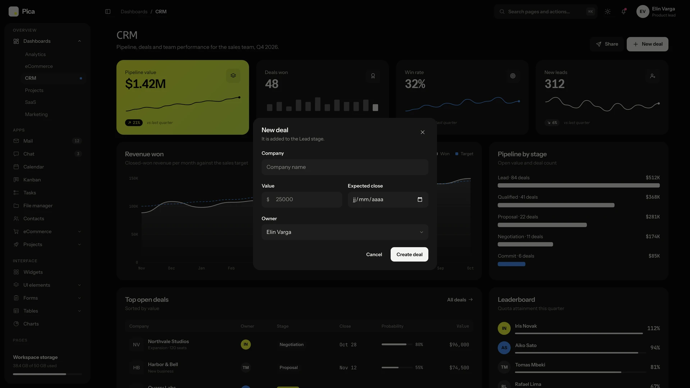Open the Owner dropdown showing Elin Varga
690x388 pixels.
click(x=345, y=232)
